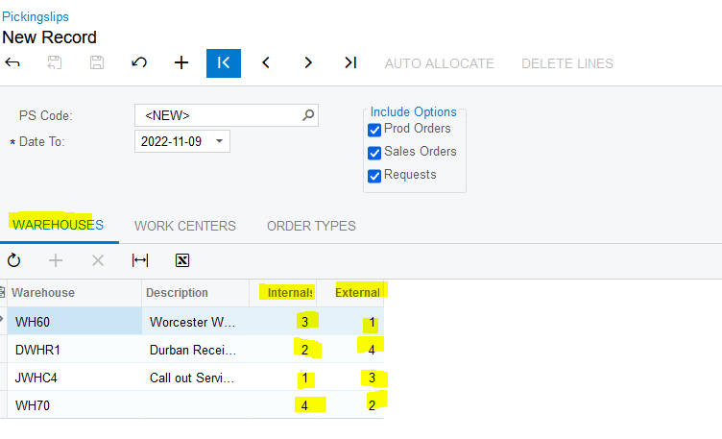Fit grid columns to width
This screenshot has height=439, width=722.
(x=140, y=260)
